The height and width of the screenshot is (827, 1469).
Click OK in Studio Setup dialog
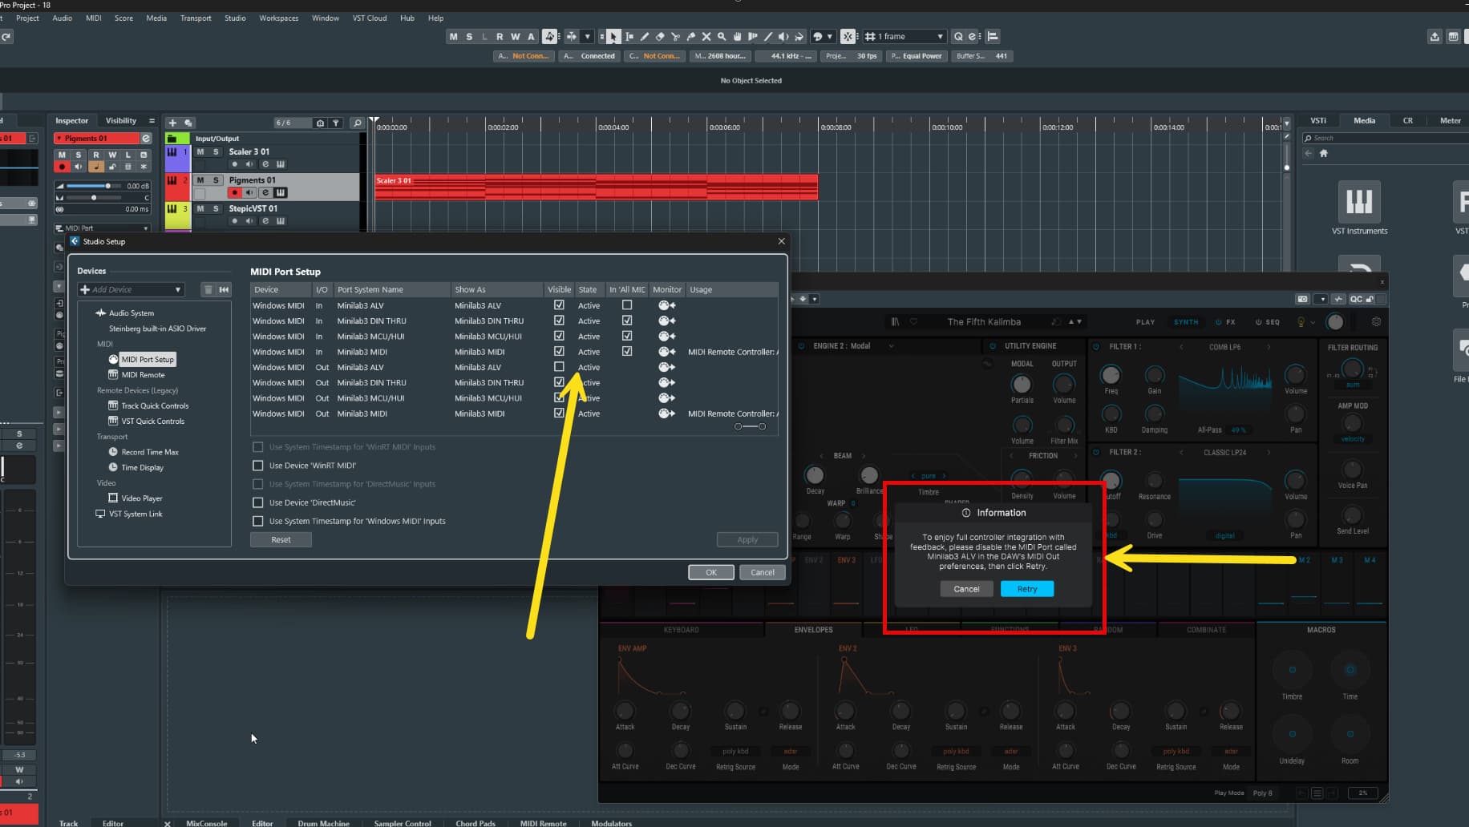[x=711, y=572]
